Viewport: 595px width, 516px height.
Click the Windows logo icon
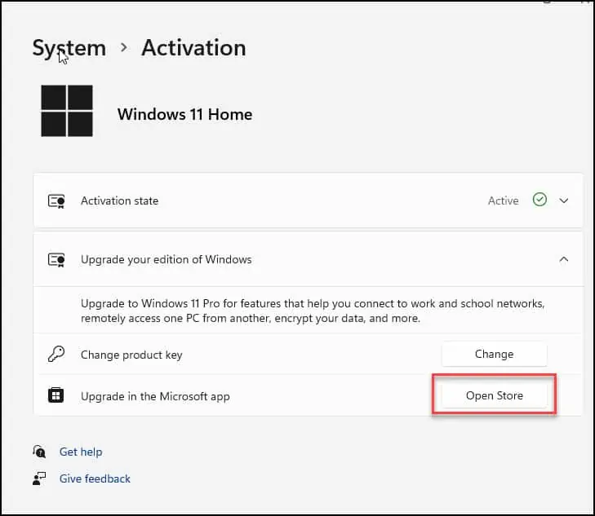pyautogui.click(x=67, y=111)
